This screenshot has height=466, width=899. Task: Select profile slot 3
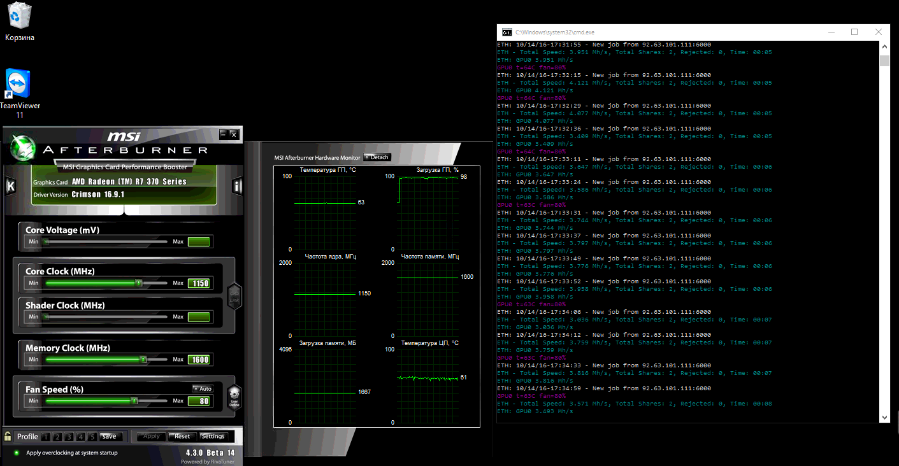tap(69, 437)
